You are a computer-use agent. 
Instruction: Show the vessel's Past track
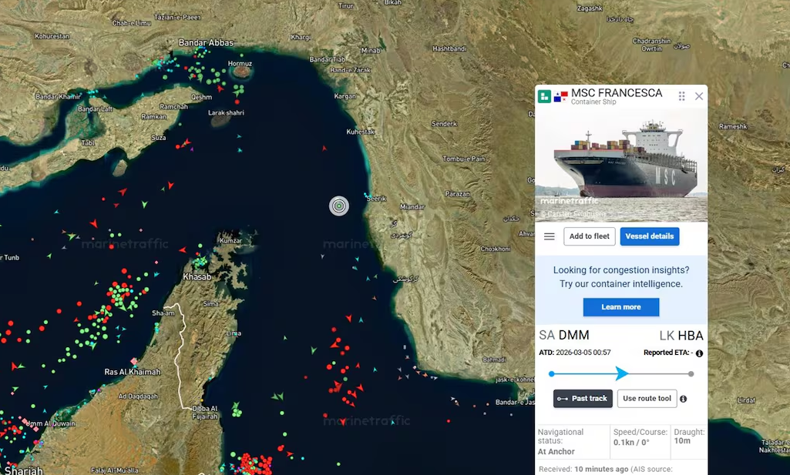click(583, 399)
